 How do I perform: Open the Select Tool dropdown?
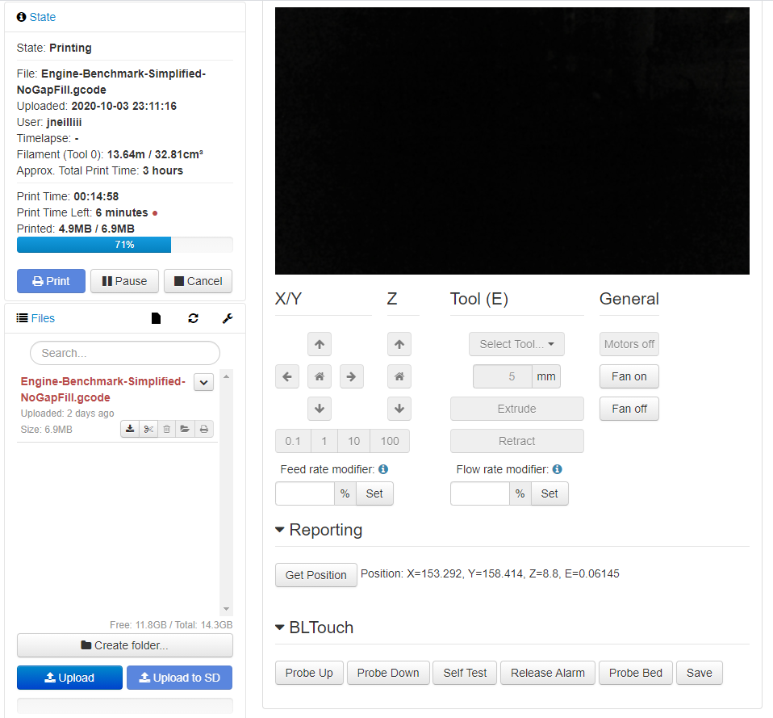[516, 344]
